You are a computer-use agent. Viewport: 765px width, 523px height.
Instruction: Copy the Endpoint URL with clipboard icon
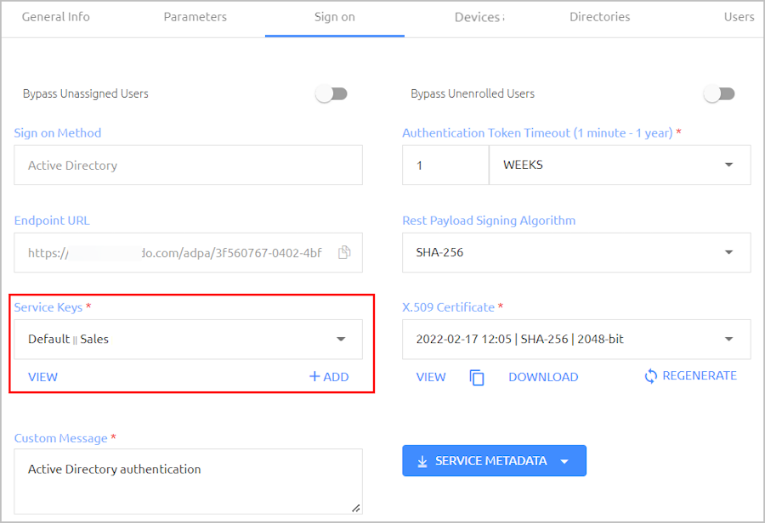pos(344,252)
